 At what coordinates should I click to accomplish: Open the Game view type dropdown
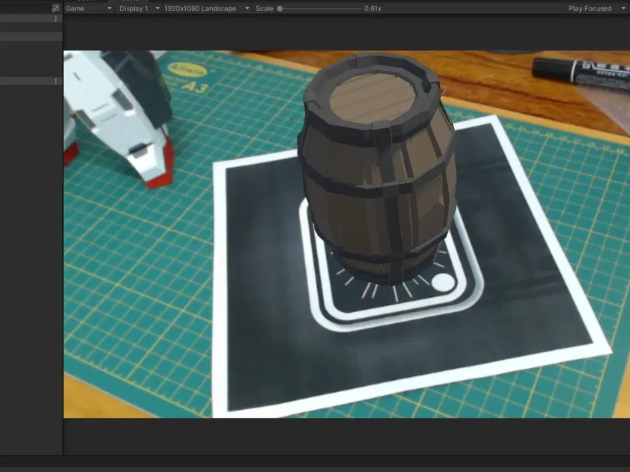click(x=89, y=9)
